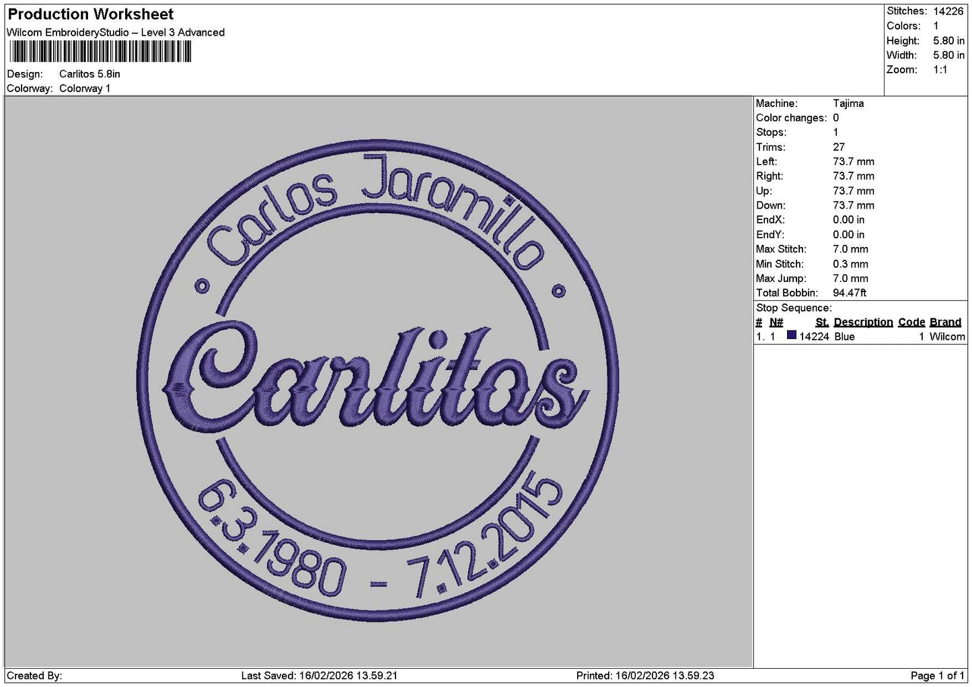Click the Height value 5.80 in
The width and height of the screenshot is (972, 687).
948,40
